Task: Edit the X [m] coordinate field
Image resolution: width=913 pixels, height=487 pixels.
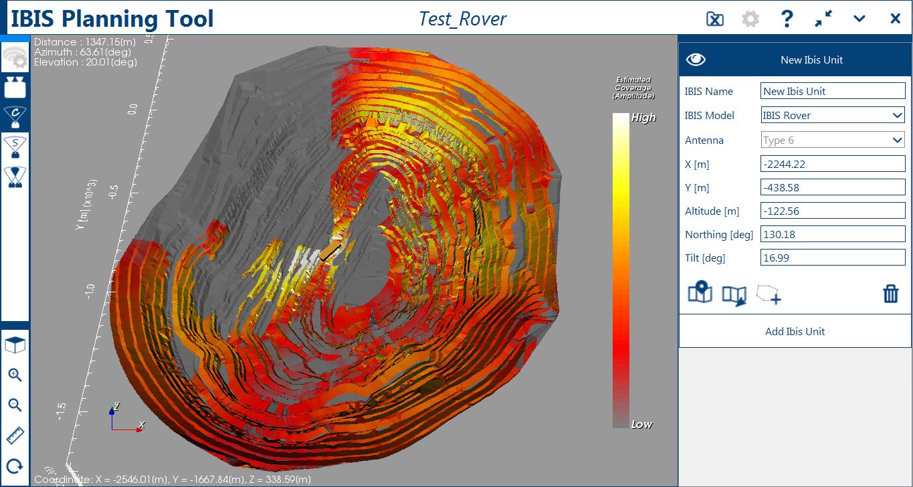Action: (x=833, y=164)
